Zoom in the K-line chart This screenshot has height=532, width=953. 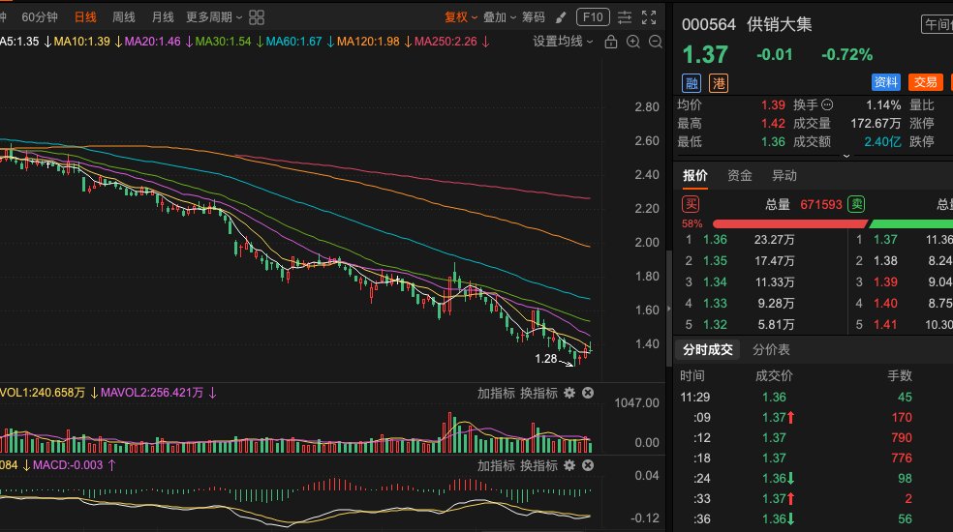click(633, 42)
